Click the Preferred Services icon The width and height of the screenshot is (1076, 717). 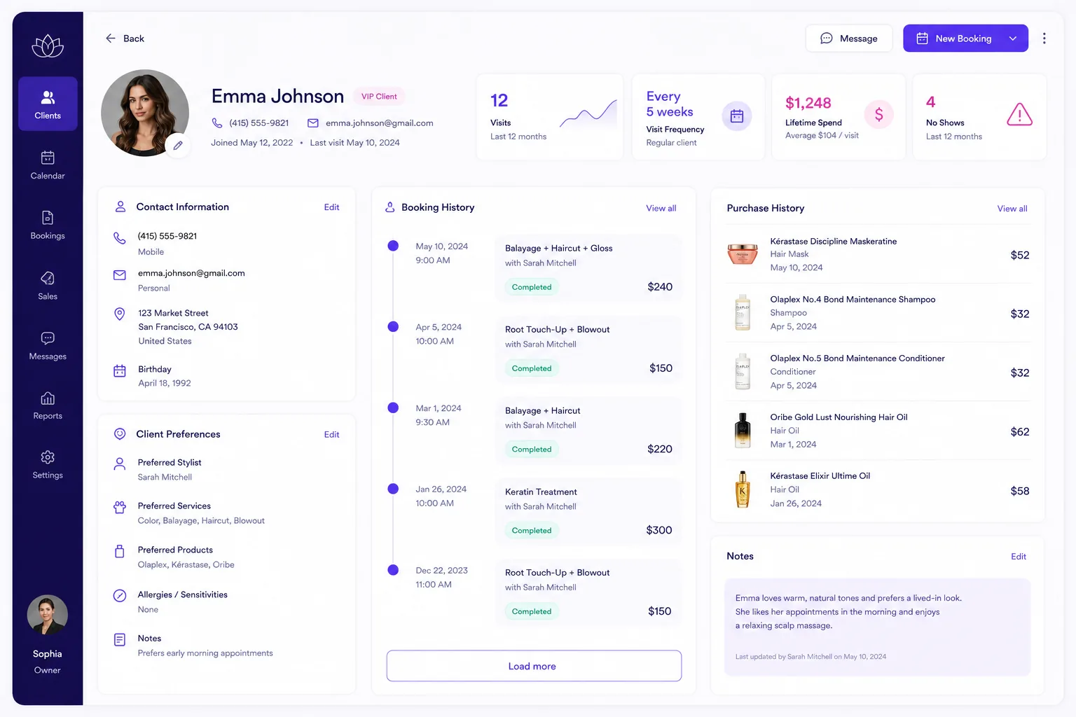coord(120,507)
